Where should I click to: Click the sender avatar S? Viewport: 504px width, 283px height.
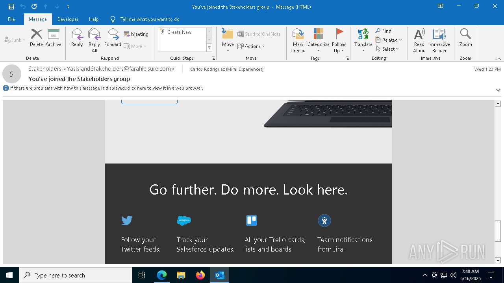point(12,74)
